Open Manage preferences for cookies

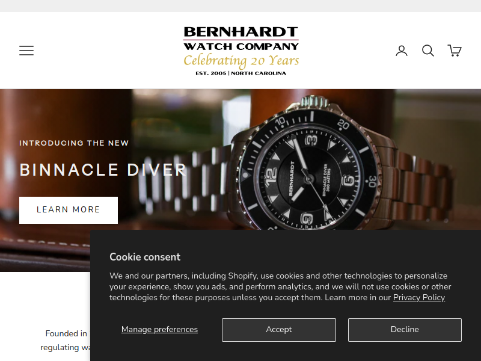pos(159,329)
